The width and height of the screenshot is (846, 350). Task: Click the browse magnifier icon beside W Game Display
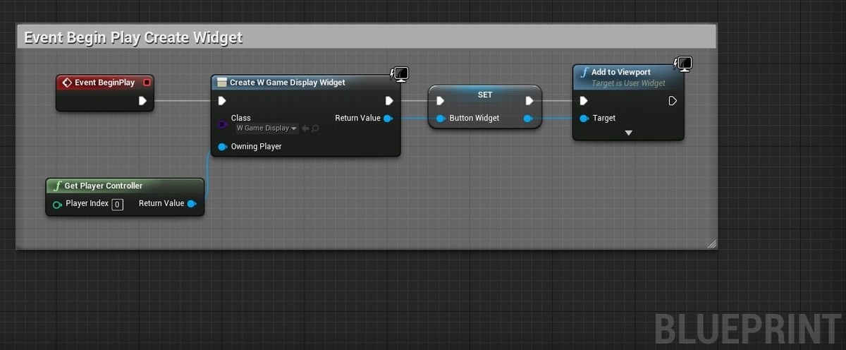315,128
